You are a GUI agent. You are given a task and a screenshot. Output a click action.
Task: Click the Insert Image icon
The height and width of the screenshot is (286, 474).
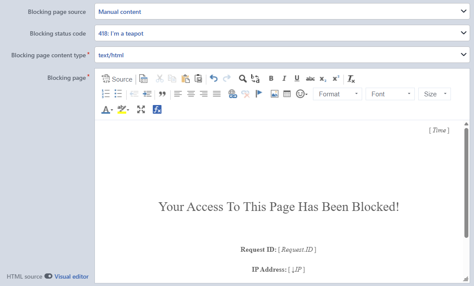click(x=274, y=94)
